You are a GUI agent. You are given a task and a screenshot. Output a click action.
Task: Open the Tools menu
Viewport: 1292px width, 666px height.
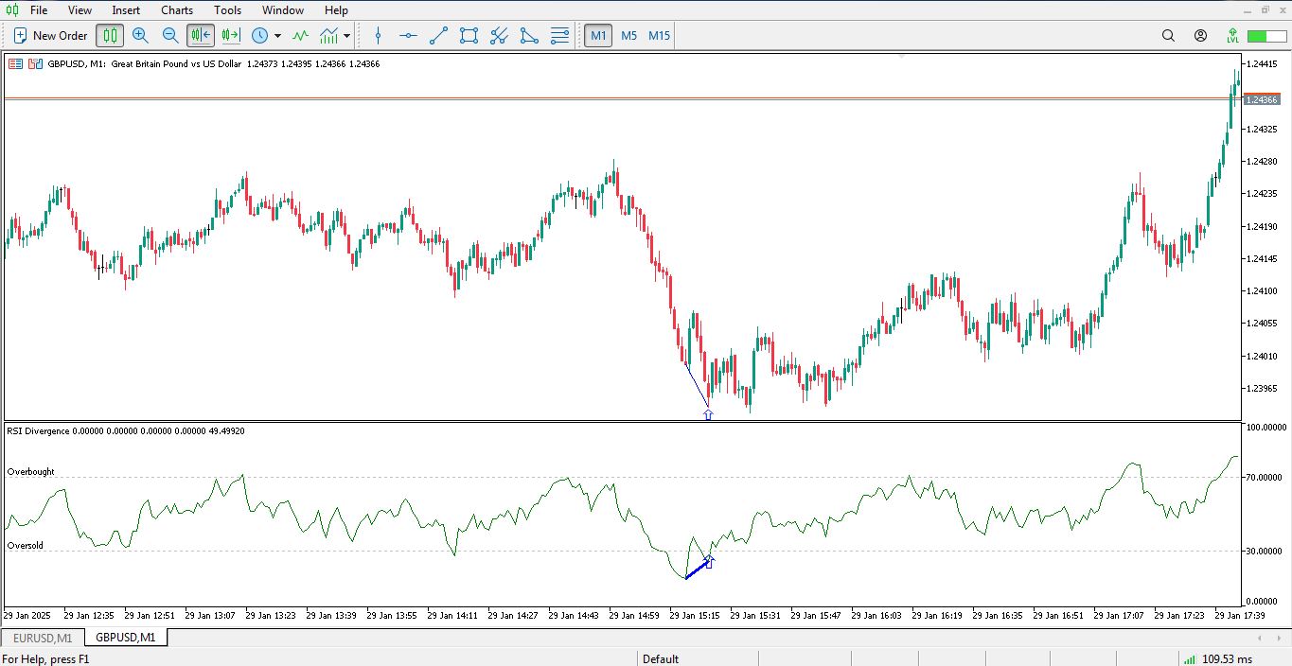pyautogui.click(x=227, y=10)
